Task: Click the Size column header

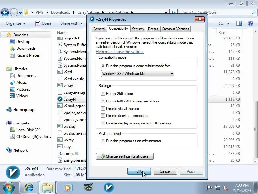Action: click(222, 33)
